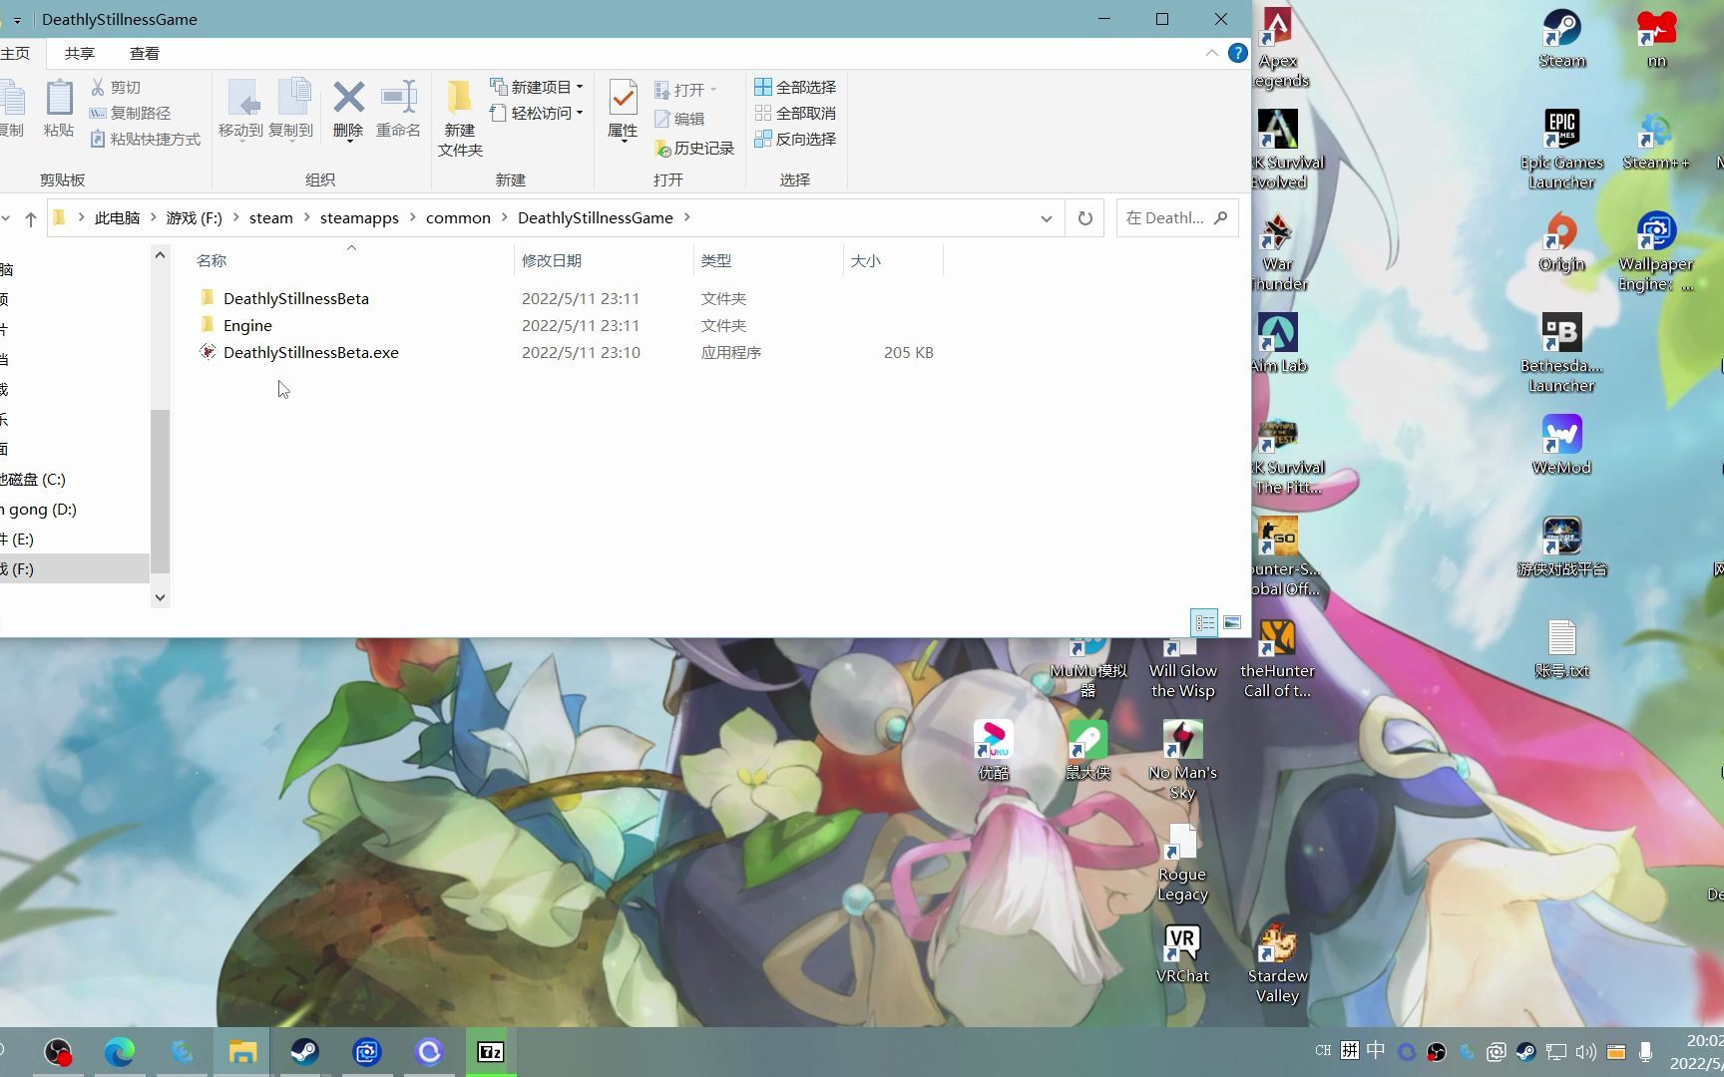Open History (历史记录)
Image resolution: width=1724 pixels, height=1077 pixels.
pos(694,148)
